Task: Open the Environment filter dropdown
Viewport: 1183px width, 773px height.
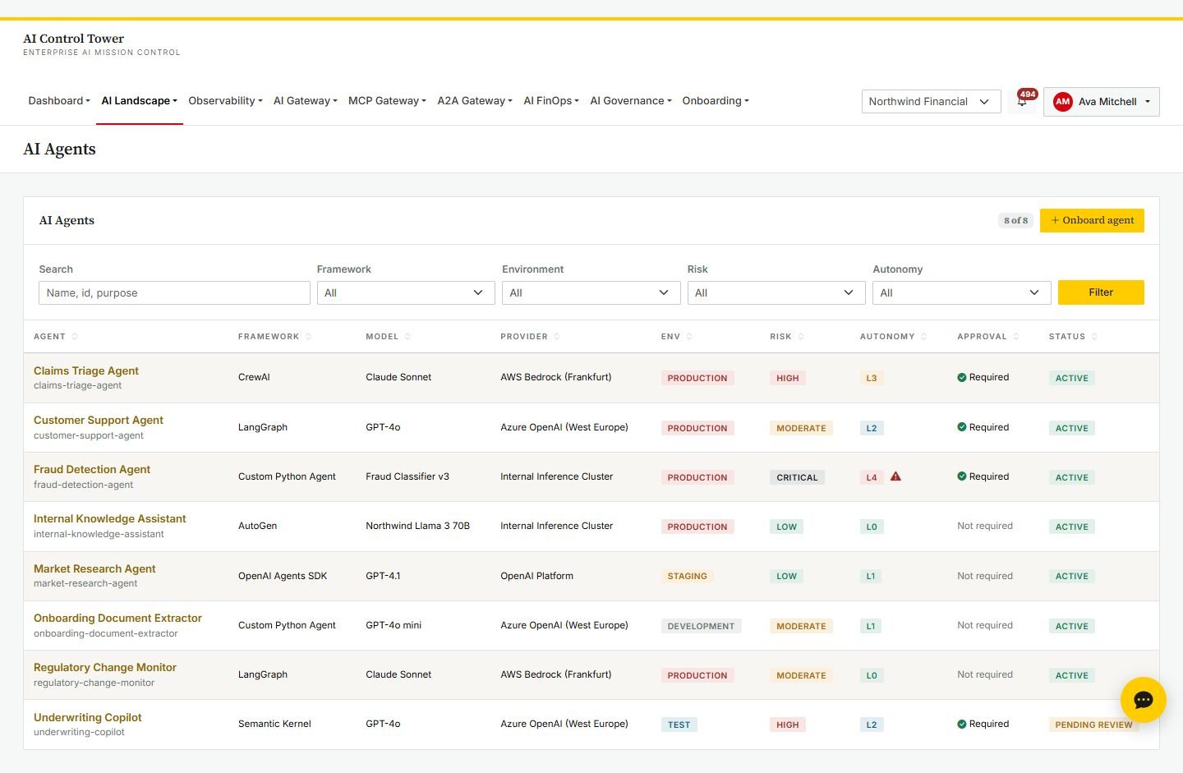Action: [591, 293]
